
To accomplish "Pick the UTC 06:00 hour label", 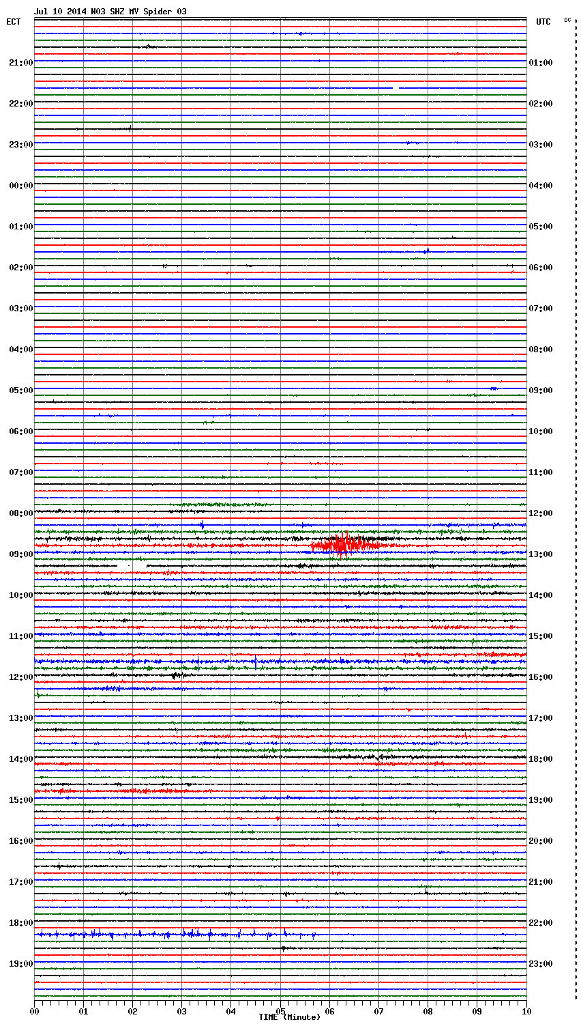I will (541, 268).
